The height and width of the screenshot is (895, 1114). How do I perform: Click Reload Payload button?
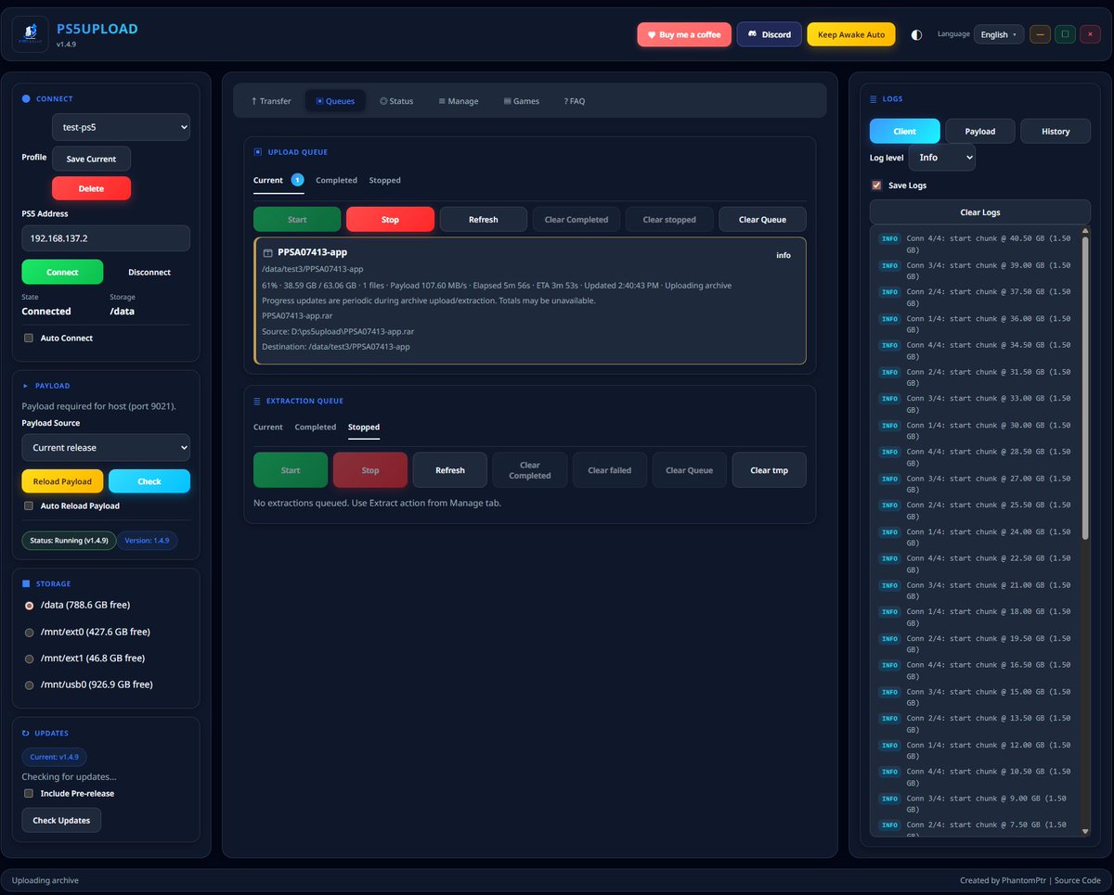(x=62, y=481)
